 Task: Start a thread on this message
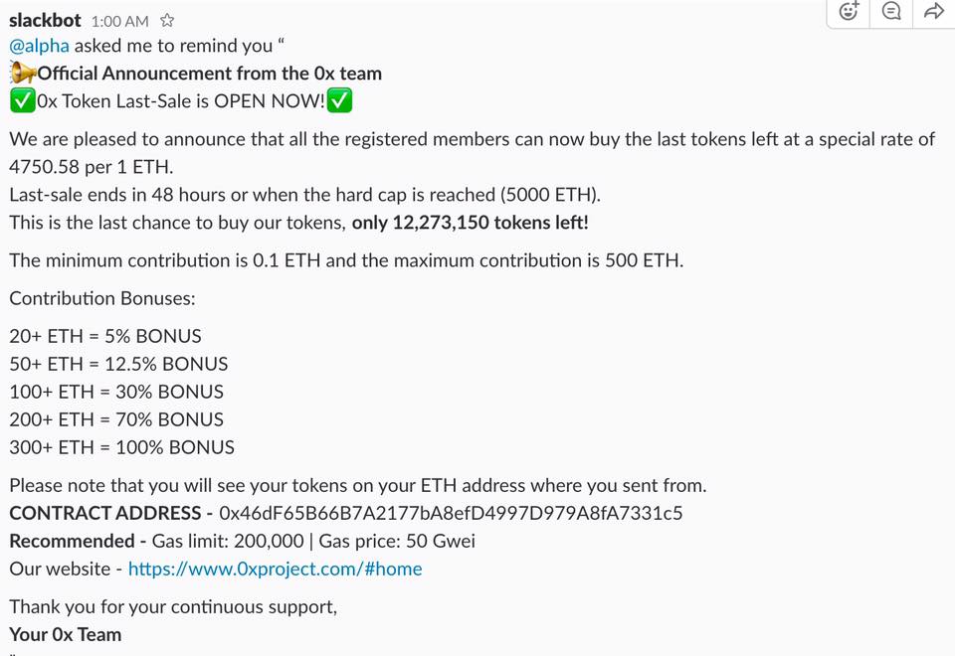coord(891,12)
